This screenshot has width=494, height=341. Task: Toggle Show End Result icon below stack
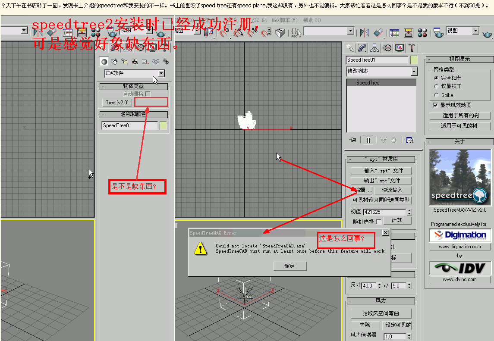pyautogui.click(x=368, y=140)
